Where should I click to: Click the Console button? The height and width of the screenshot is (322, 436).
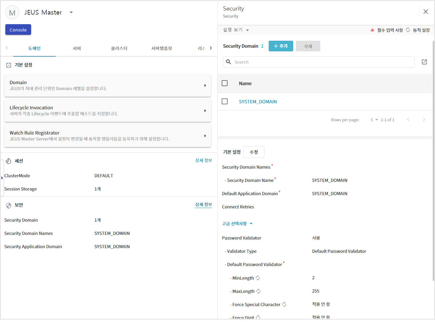18,30
